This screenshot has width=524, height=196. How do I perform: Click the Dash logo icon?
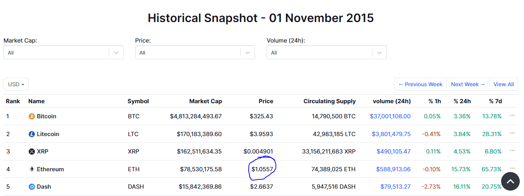(32, 187)
